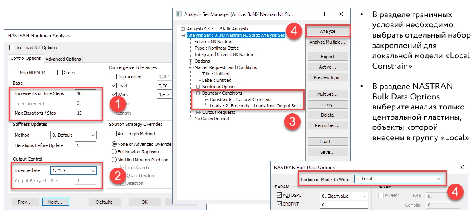472x218 pixels.
Task: Click the Analysis Set Manager window icon
Action: pos(179,14)
